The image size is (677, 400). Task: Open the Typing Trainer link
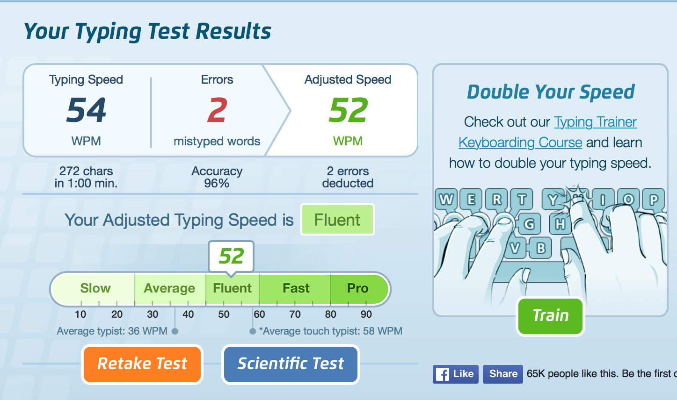(595, 122)
